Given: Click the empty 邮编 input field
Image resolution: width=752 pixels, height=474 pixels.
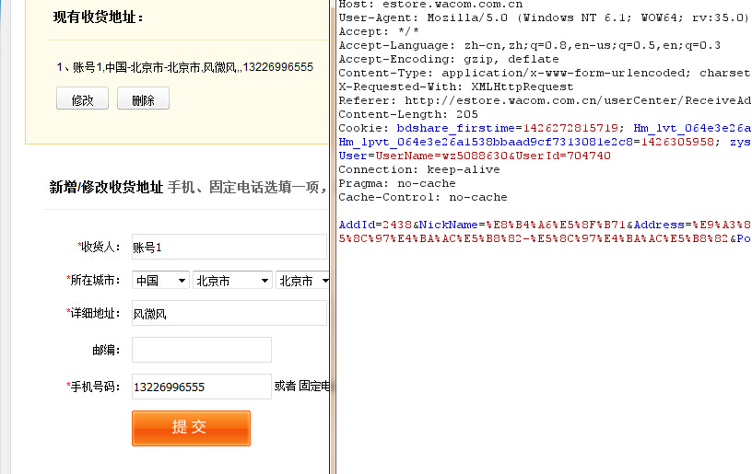Looking at the screenshot, I should (x=202, y=350).
